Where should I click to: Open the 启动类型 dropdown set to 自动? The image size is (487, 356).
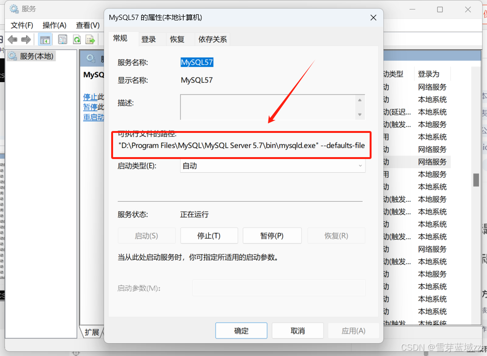pyautogui.click(x=273, y=166)
